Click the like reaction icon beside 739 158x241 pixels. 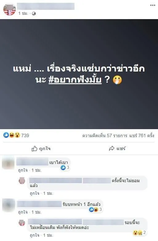coord(6,135)
